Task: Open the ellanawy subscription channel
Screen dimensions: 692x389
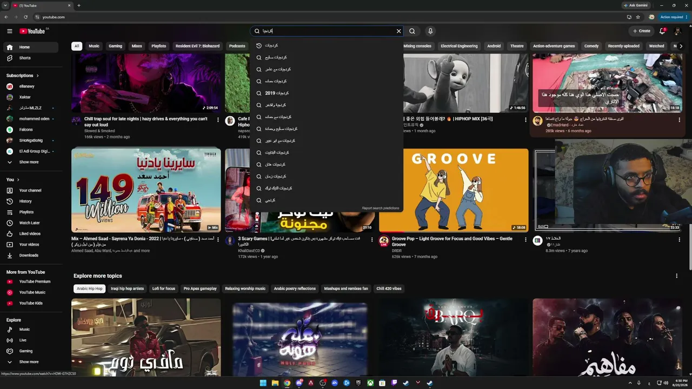Action: [x=32, y=86]
